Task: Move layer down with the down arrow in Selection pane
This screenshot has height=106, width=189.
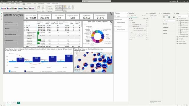Action: [132, 18]
